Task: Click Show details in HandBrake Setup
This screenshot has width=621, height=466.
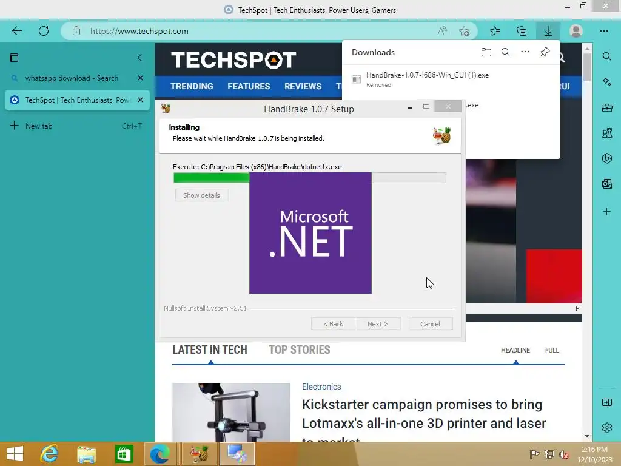Action: coord(201,195)
